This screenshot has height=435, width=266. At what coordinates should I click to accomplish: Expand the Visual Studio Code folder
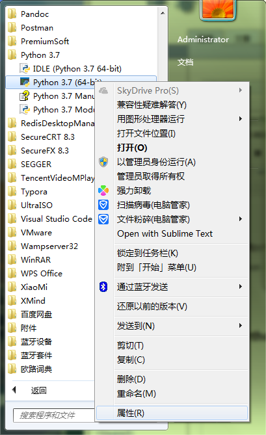57,219
